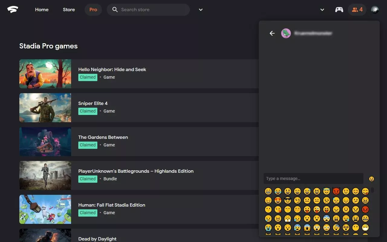Viewport: 387px width, 242px height.
Task: Insert the tears of joy emoji
Action: (x=278, y=191)
